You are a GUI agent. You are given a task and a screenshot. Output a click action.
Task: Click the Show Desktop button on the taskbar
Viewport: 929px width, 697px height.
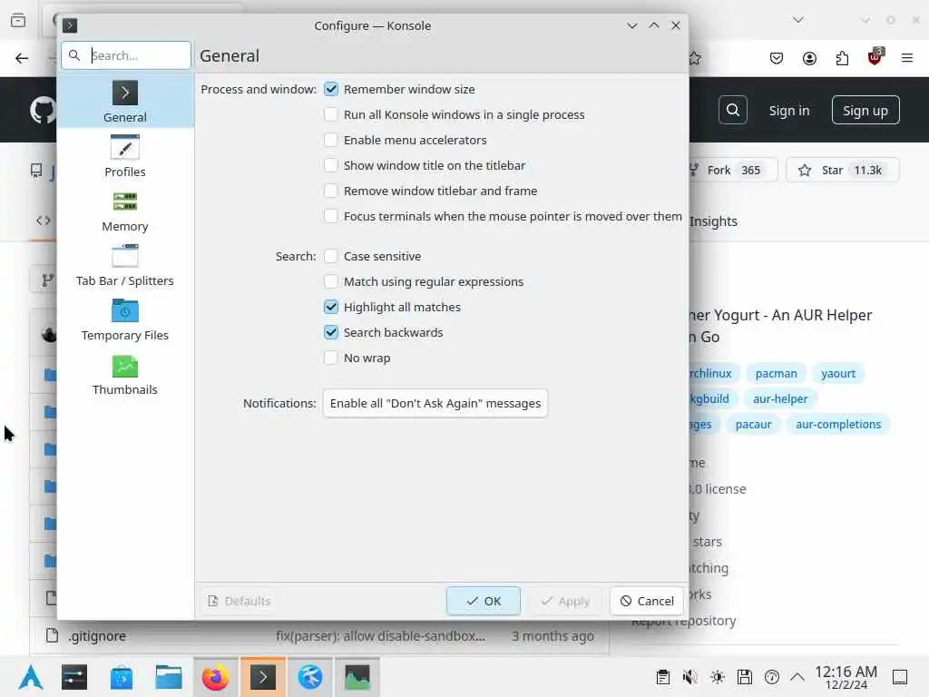pos(900,677)
